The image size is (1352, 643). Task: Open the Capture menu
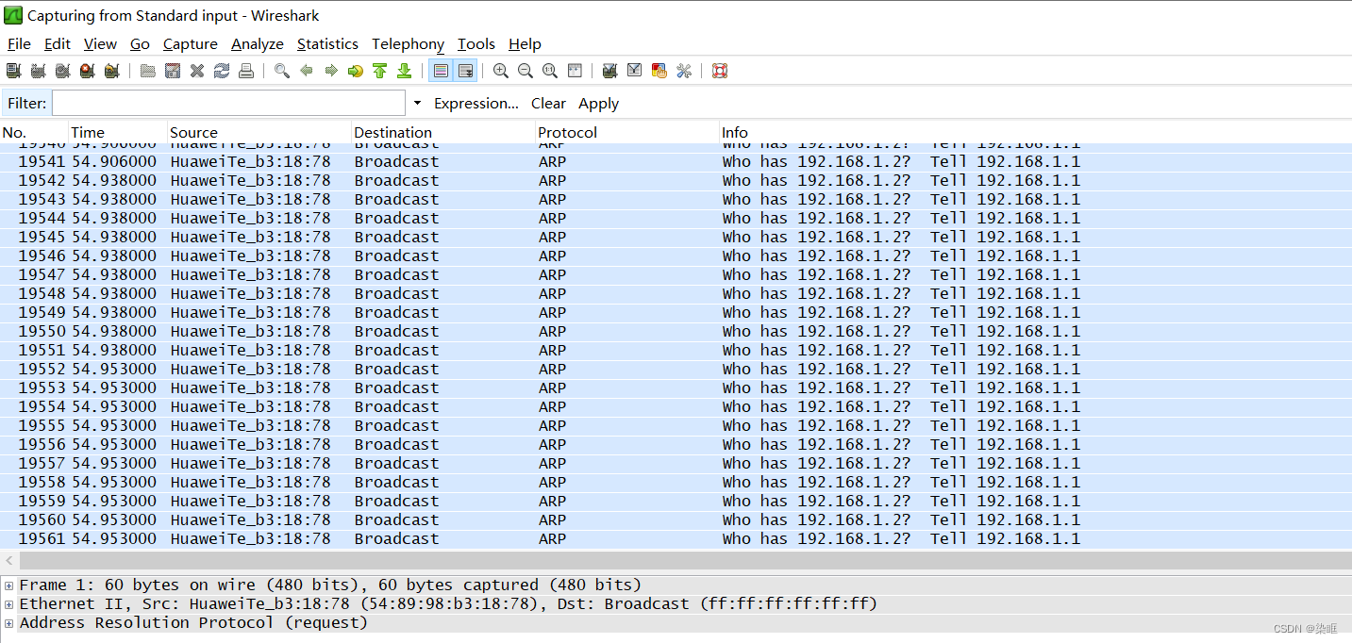[191, 43]
